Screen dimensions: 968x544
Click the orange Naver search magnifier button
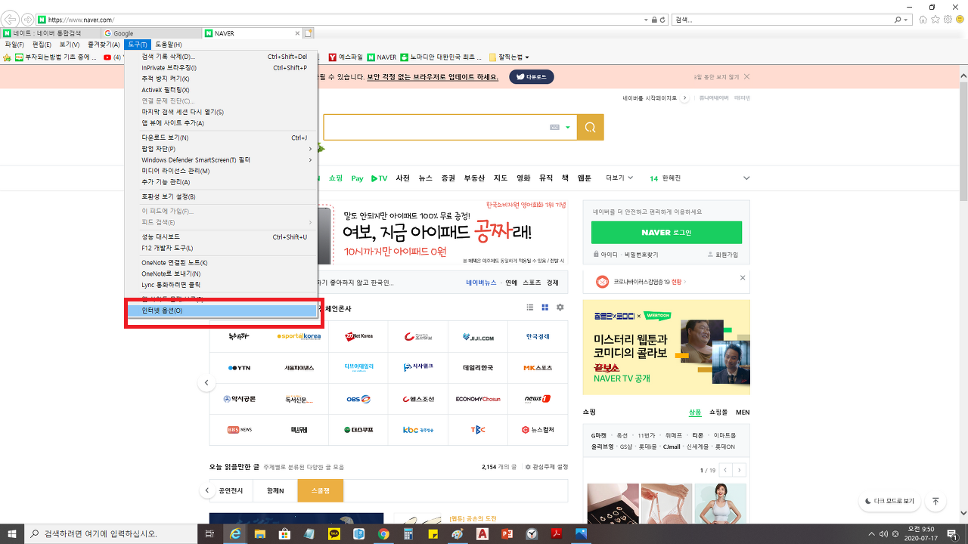[x=590, y=127]
